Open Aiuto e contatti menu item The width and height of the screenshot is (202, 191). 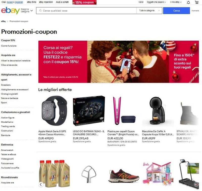coord(62,2)
